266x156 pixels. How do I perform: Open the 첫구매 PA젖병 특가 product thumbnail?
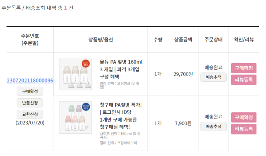[75, 117]
